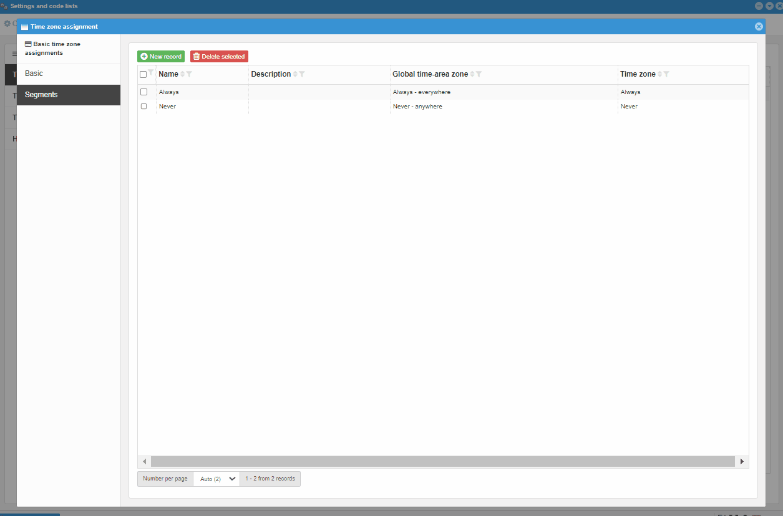Sort the list by Time zone column
Screen dimensions: 783x516
(660, 74)
